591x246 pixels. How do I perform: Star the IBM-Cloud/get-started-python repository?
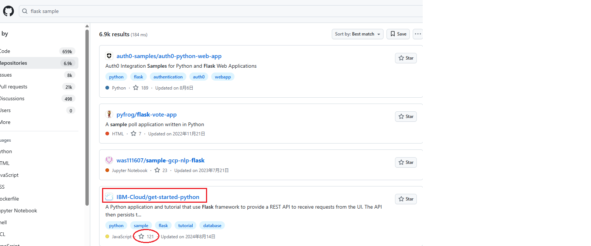tap(406, 199)
